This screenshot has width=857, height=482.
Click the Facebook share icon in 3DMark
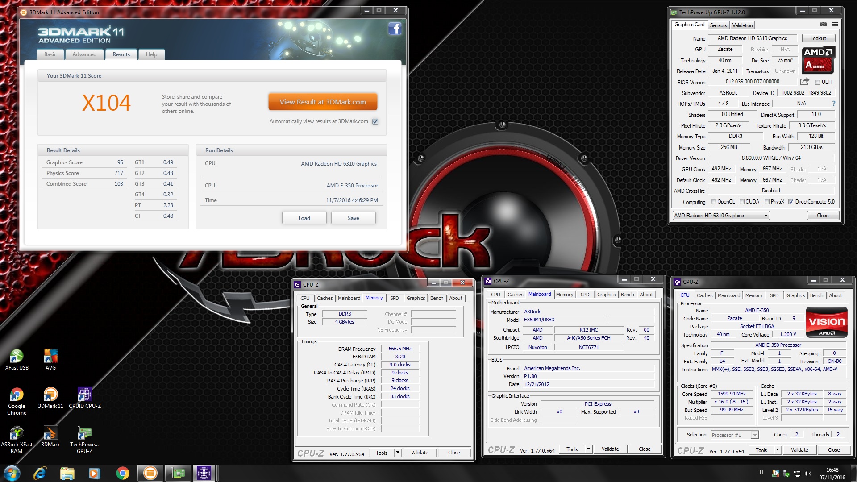tap(395, 29)
